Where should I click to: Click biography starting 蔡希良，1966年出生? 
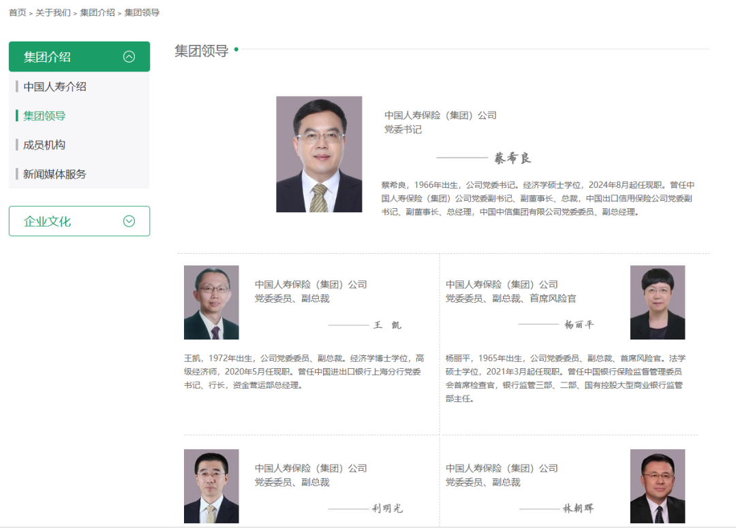click(x=538, y=198)
